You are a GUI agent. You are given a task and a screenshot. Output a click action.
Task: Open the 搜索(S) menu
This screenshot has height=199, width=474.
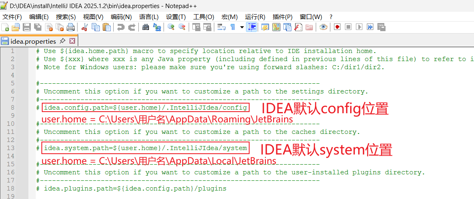coord(66,17)
